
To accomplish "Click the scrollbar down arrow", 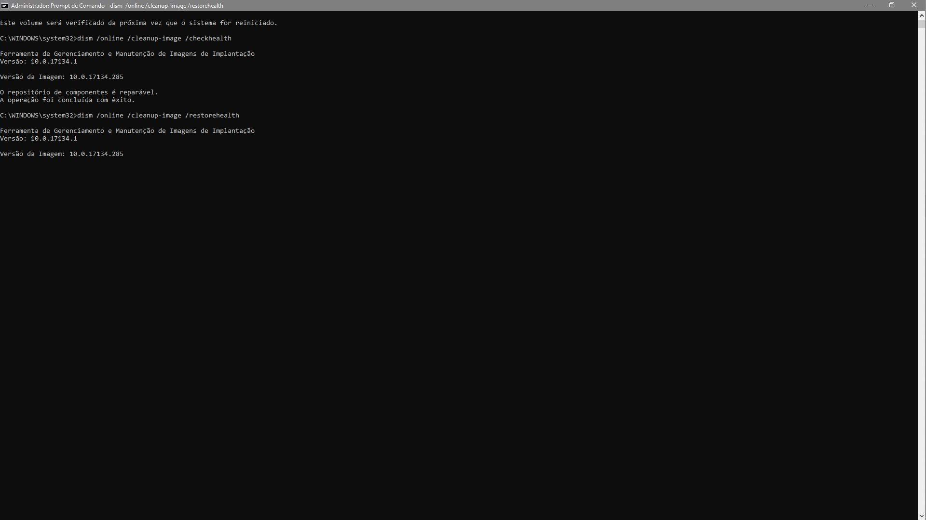I will click(922, 516).
